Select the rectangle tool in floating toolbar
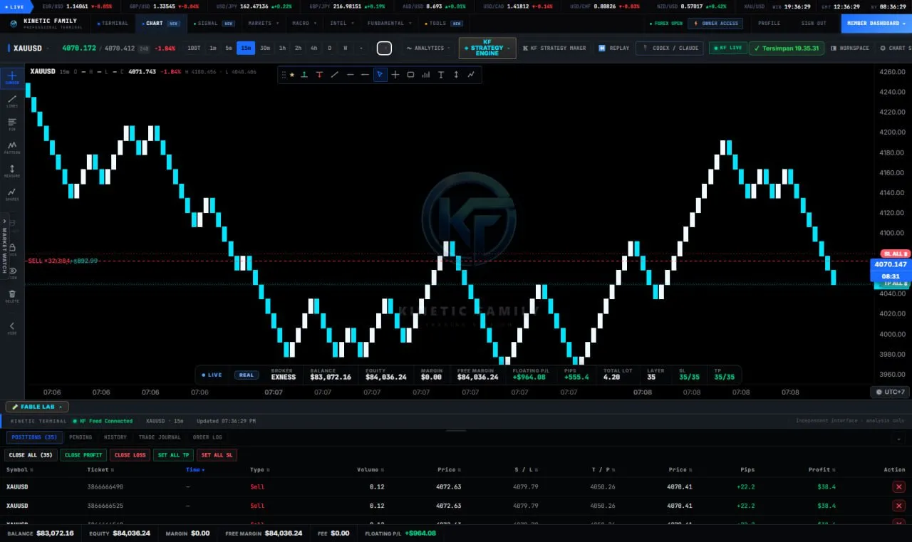 point(410,75)
